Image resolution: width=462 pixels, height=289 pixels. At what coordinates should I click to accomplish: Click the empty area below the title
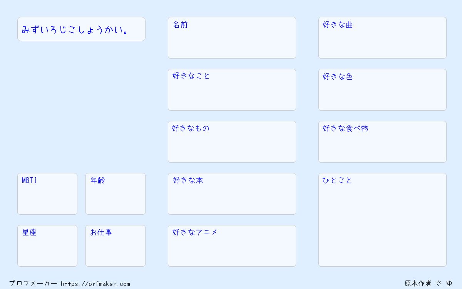point(81,107)
